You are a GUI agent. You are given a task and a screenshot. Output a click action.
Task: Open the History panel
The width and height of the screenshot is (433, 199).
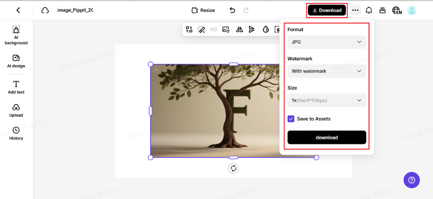[x=16, y=133]
